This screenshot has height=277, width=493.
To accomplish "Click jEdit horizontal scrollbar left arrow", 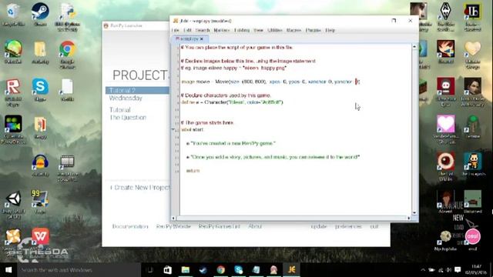I will (173, 218).
